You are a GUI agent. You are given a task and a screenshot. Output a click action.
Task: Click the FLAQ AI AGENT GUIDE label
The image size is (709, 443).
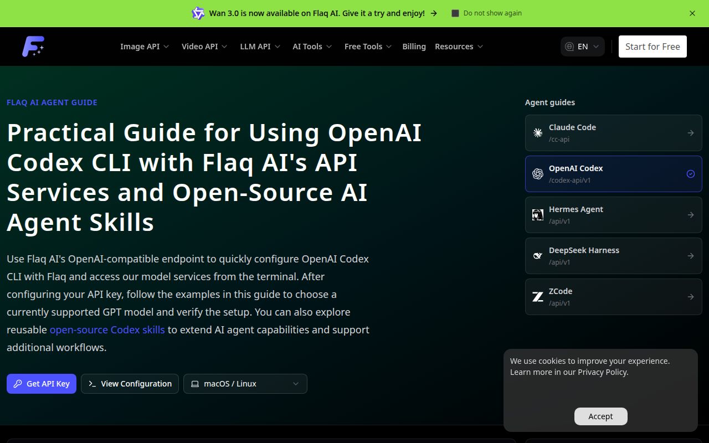[x=52, y=102]
